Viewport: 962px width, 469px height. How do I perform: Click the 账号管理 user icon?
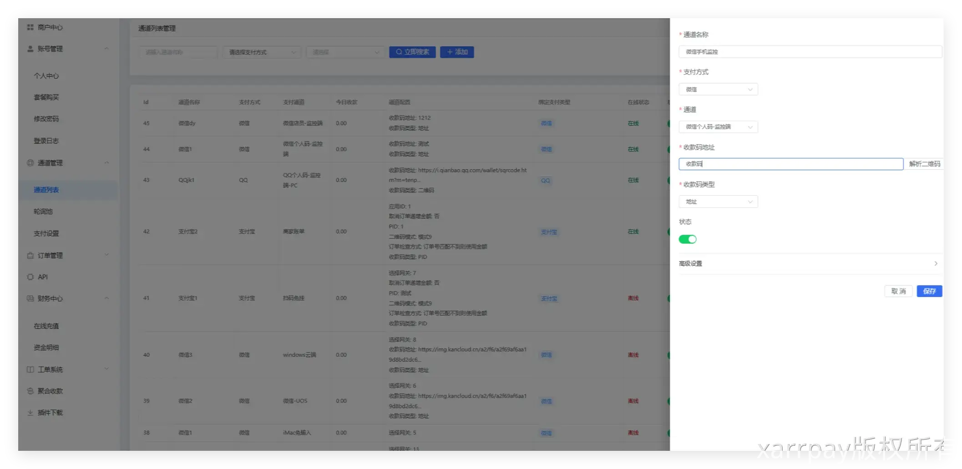(x=30, y=49)
